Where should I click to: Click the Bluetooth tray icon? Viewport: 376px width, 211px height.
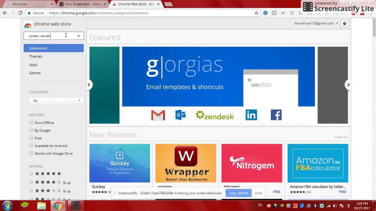tap(315, 206)
